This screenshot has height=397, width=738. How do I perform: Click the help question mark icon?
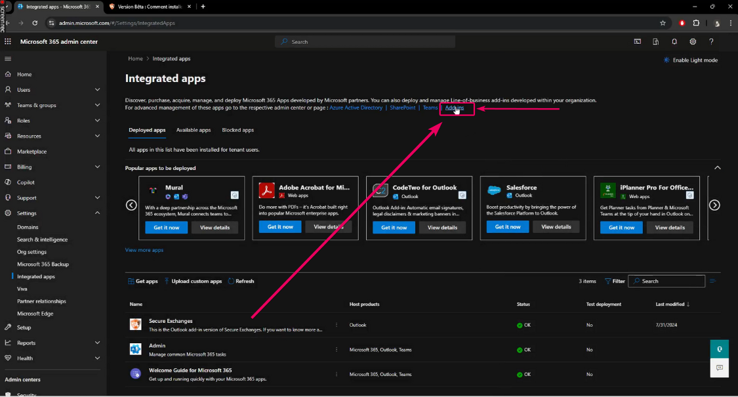pos(711,41)
